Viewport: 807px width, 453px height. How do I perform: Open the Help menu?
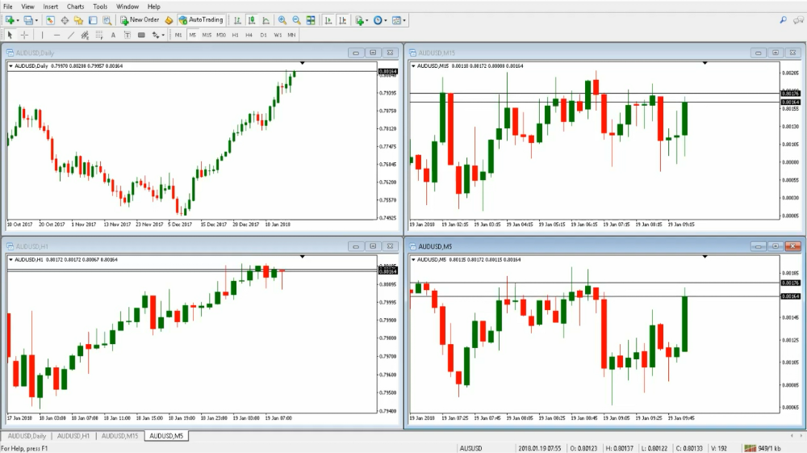[154, 6]
